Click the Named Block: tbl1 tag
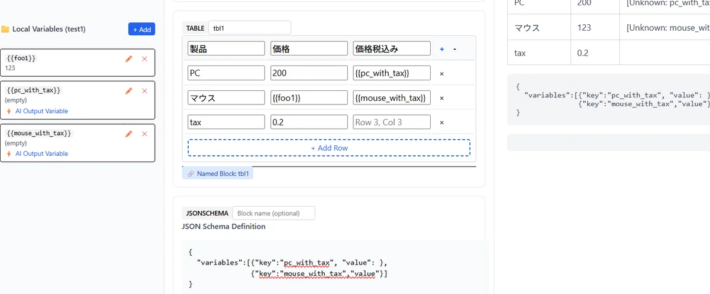Image resolution: width=710 pixels, height=294 pixels. point(218,174)
